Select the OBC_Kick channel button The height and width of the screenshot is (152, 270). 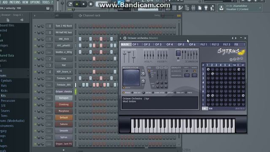coord(64,39)
